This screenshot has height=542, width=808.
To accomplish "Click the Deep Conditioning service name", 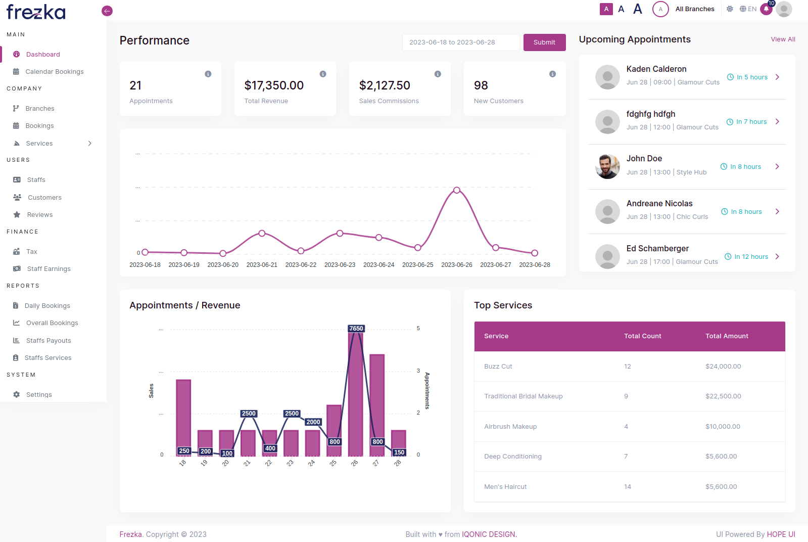I will [x=513, y=457].
